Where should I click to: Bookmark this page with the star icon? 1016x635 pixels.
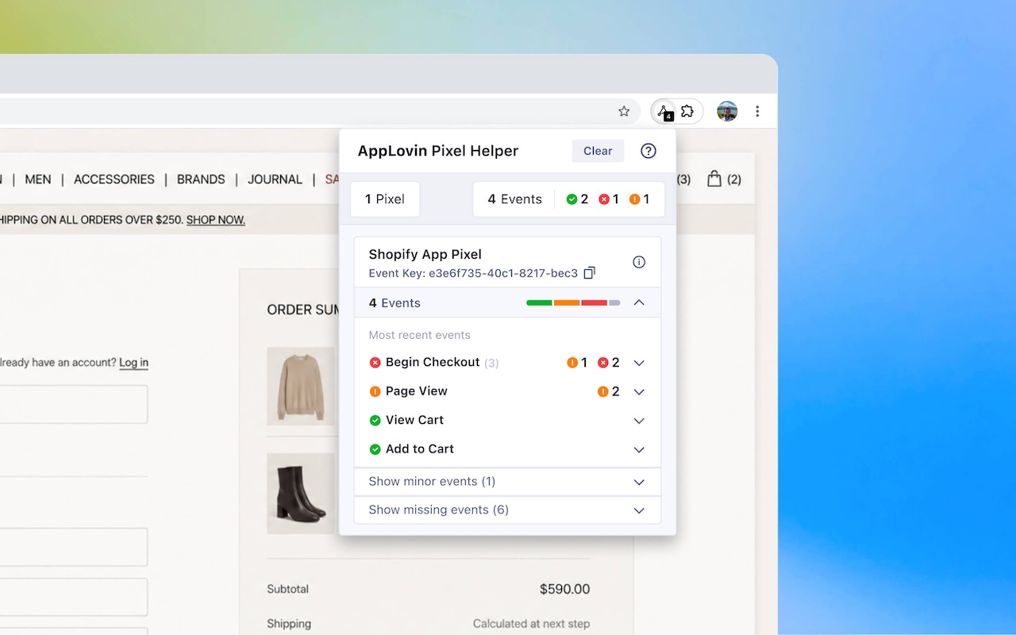tap(624, 112)
